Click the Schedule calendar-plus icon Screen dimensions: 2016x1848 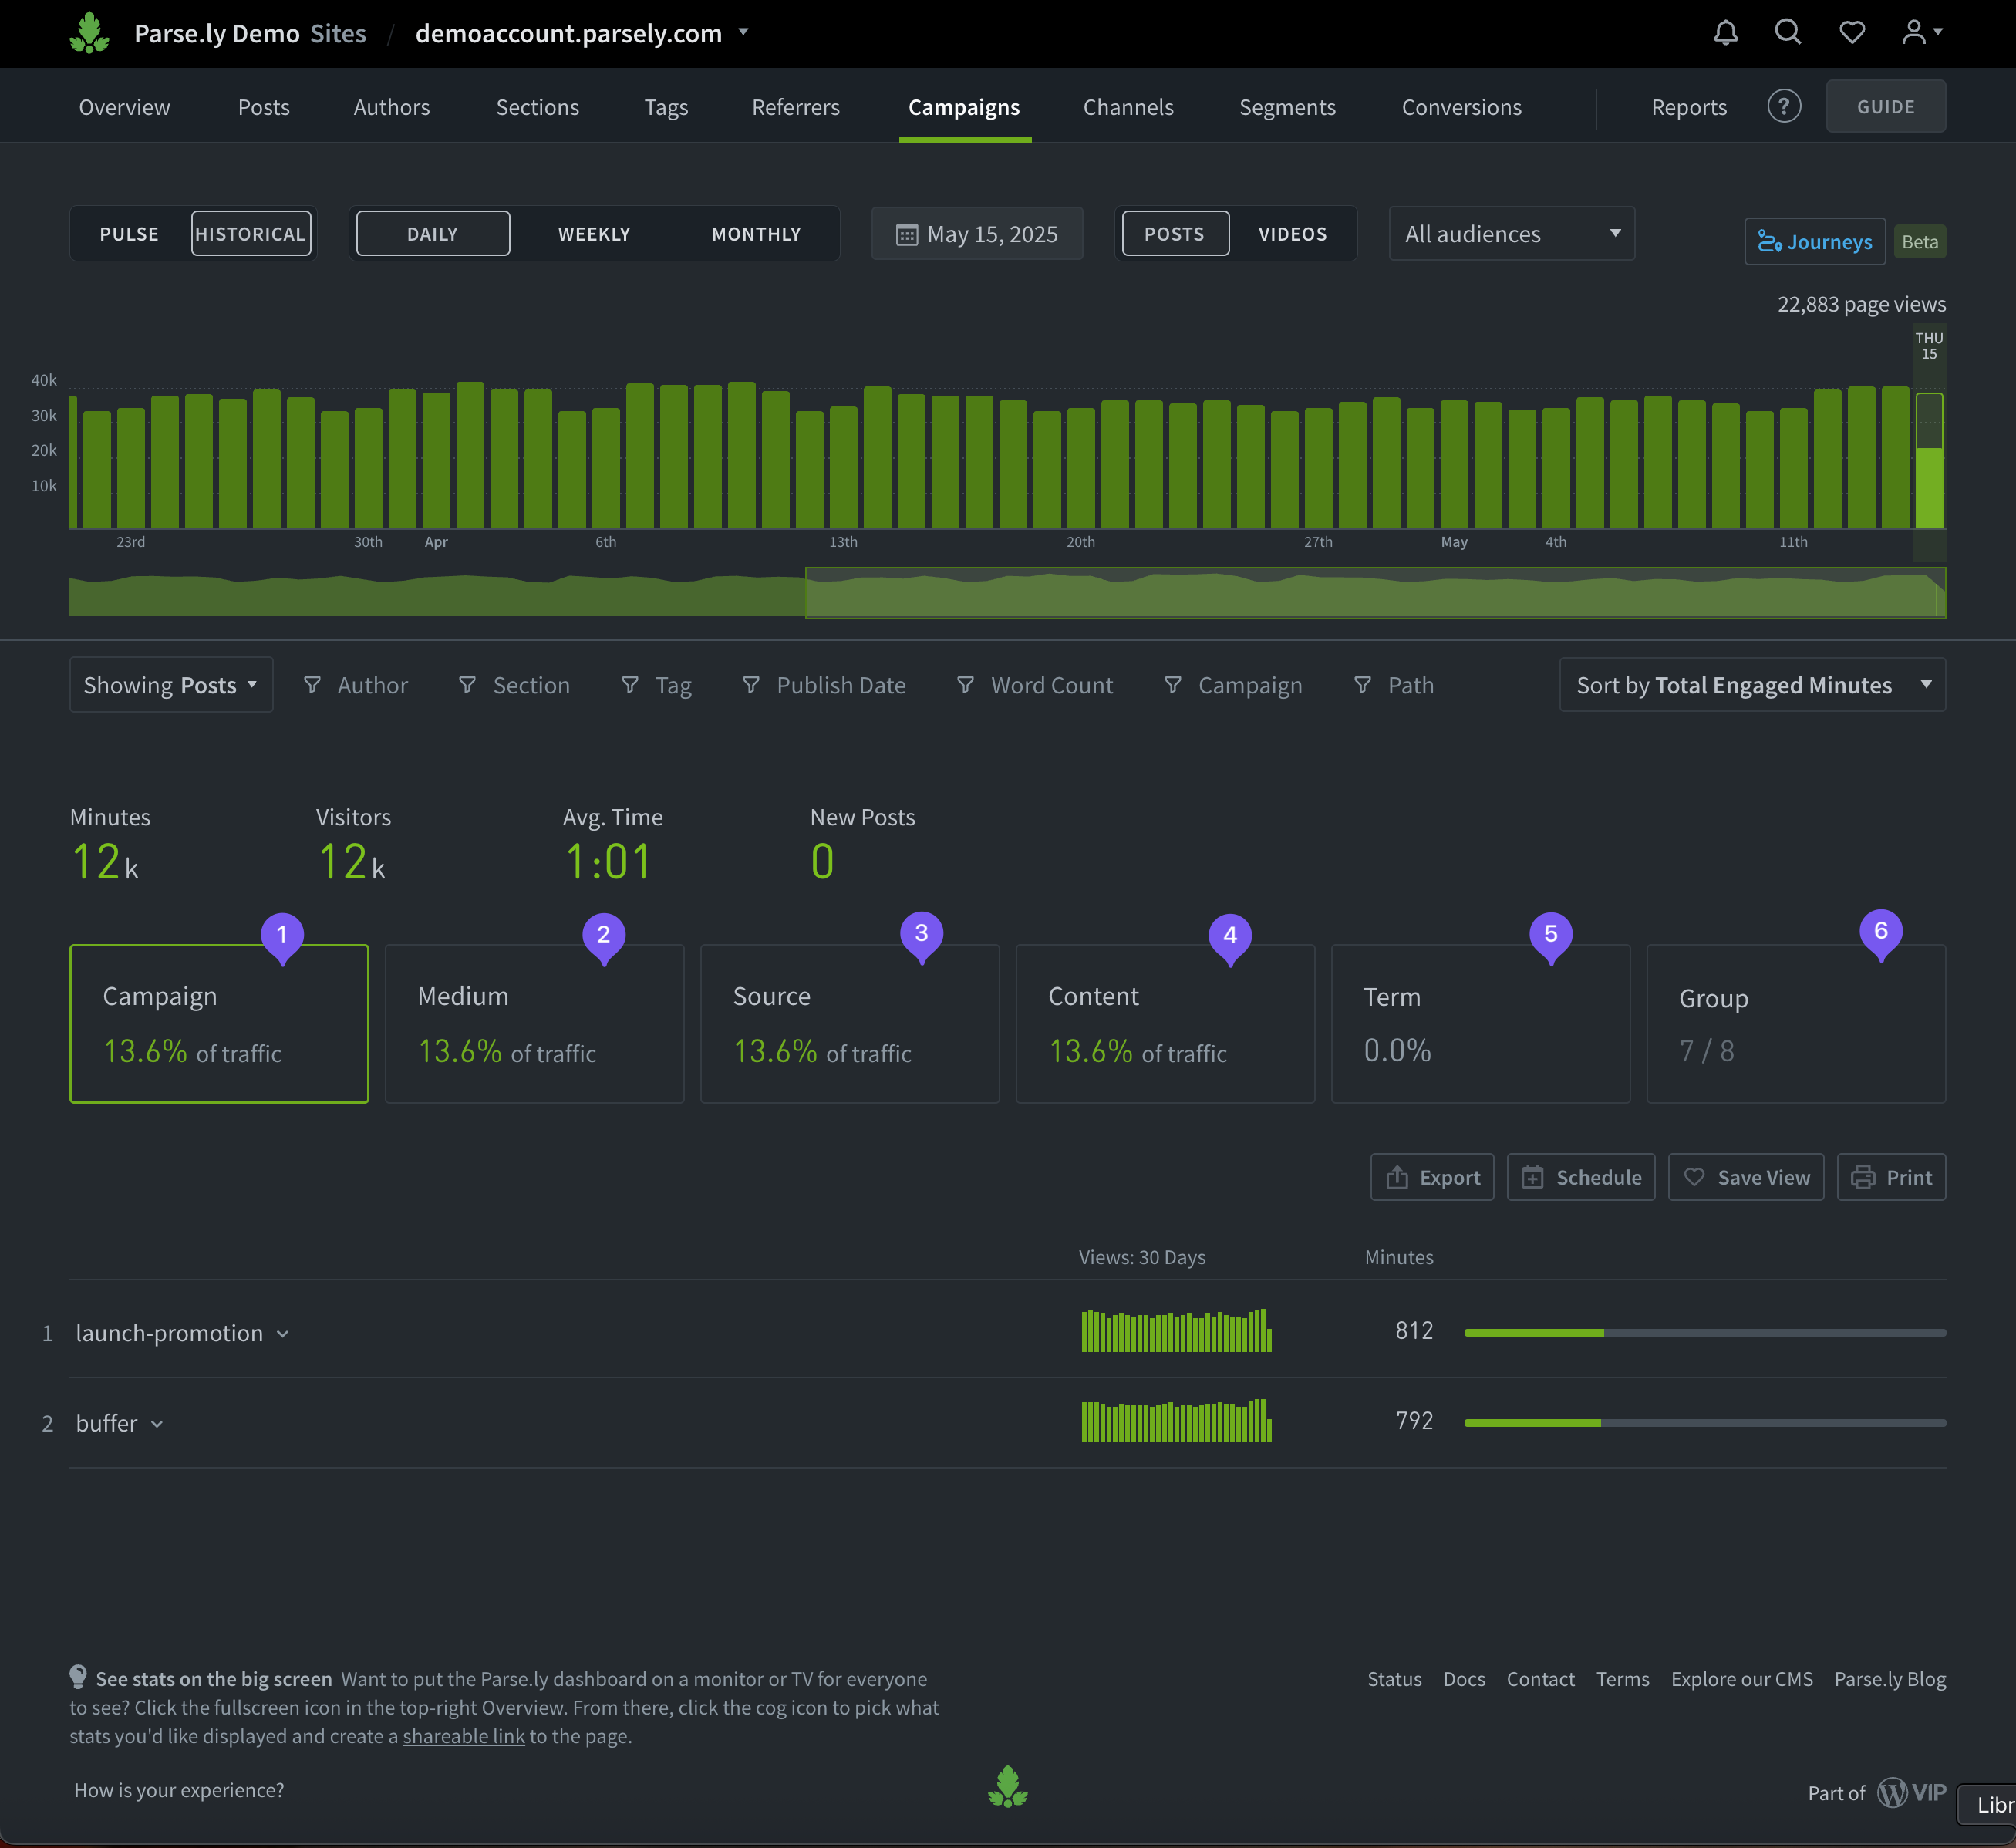click(1532, 1177)
